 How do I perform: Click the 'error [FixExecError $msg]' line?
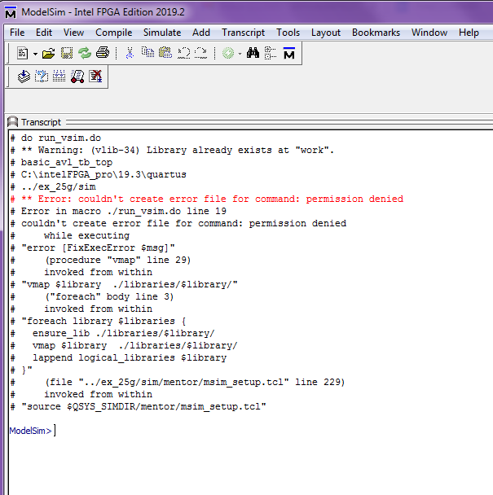coord(92,247)
